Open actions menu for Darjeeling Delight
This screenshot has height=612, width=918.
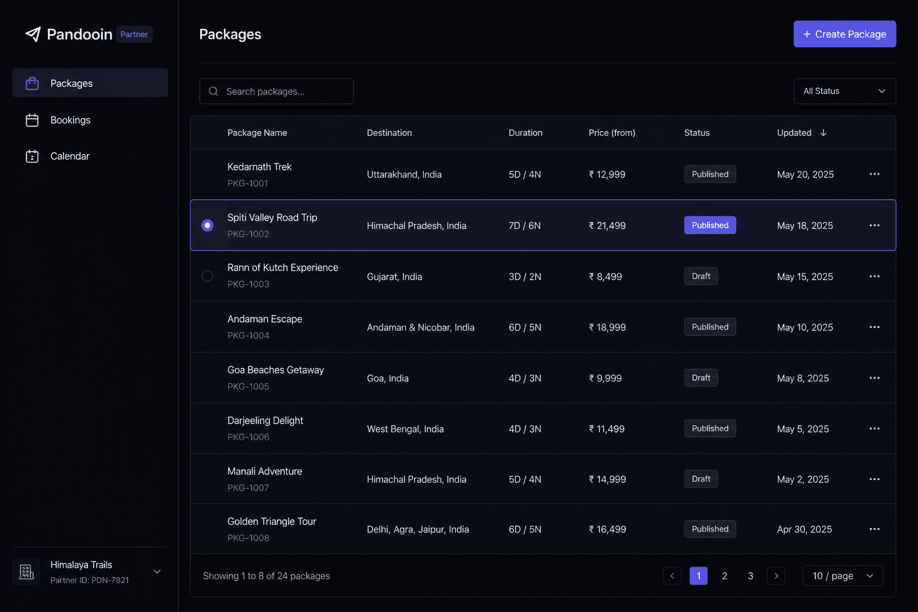pos(874,429)
